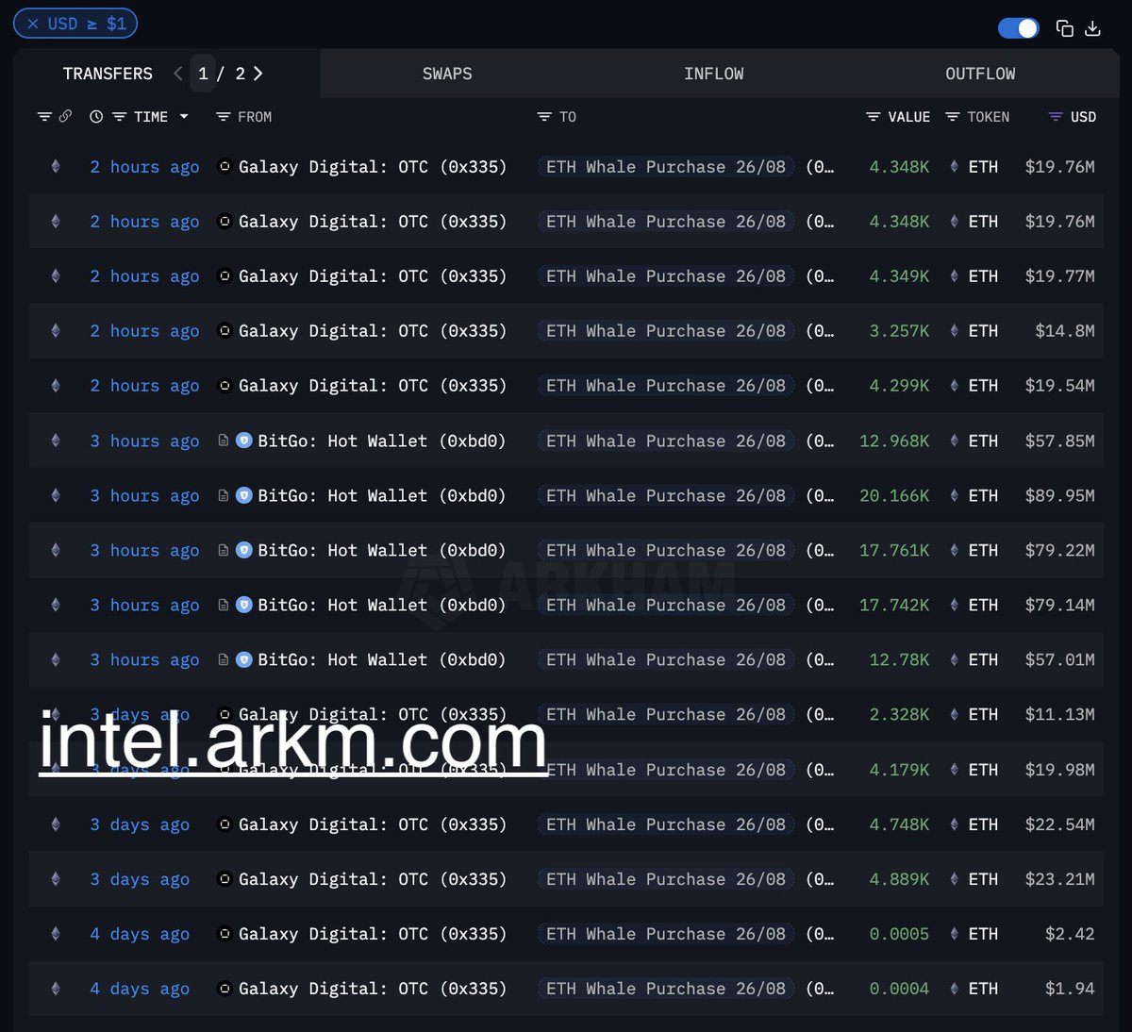This screenshot has width=1132, height=1032.
Task: Open the '2 hours ago' link in the 4.349K row
Action: [144, 276]
